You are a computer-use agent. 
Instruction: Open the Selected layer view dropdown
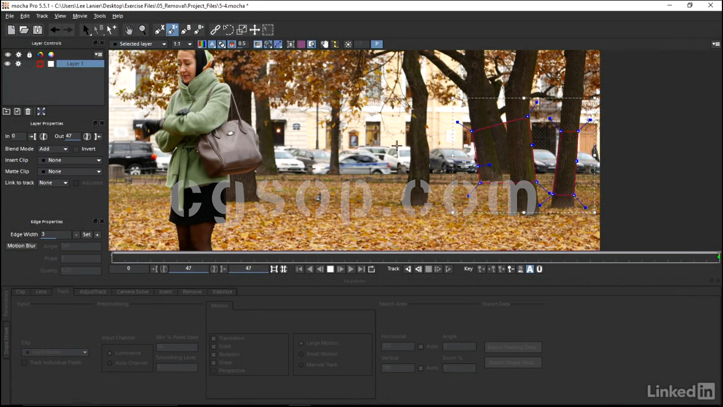click(140, 44)
